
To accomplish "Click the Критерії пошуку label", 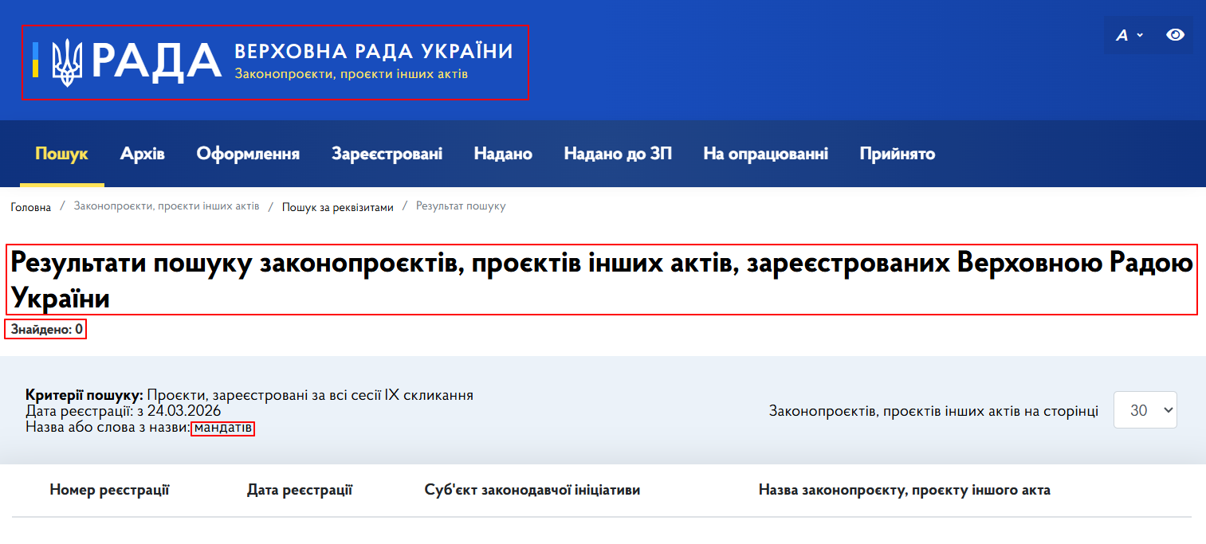I will point(84,395).
